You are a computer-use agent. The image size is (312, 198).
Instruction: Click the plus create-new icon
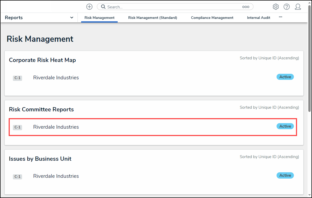(89, 7)
